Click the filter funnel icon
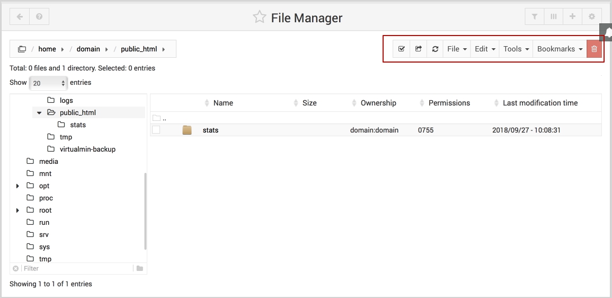 [x=535, y=17]
